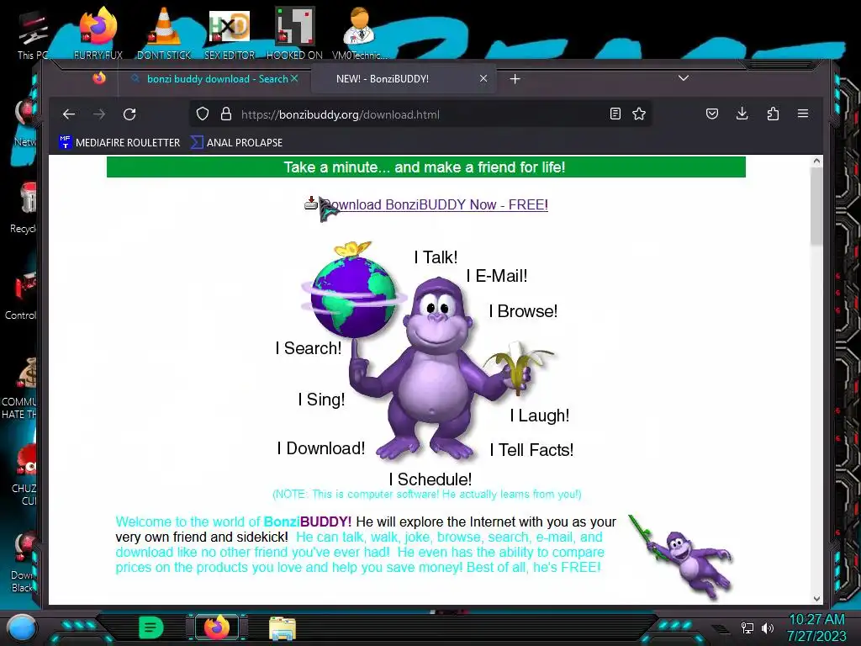This screenshot has height=646, width=861.
Task: Click the swinging Bonzi on vine image
Action: pyautogui.click(x=681, y=556)
